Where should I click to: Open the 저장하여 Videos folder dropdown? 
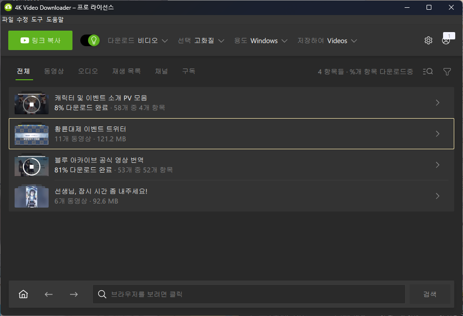pyautogui.click(x=327, y=41)
